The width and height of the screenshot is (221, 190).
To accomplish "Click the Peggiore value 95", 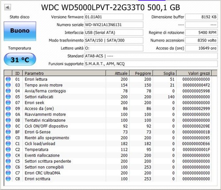I will pyautogui.click(x=149, y=149).
